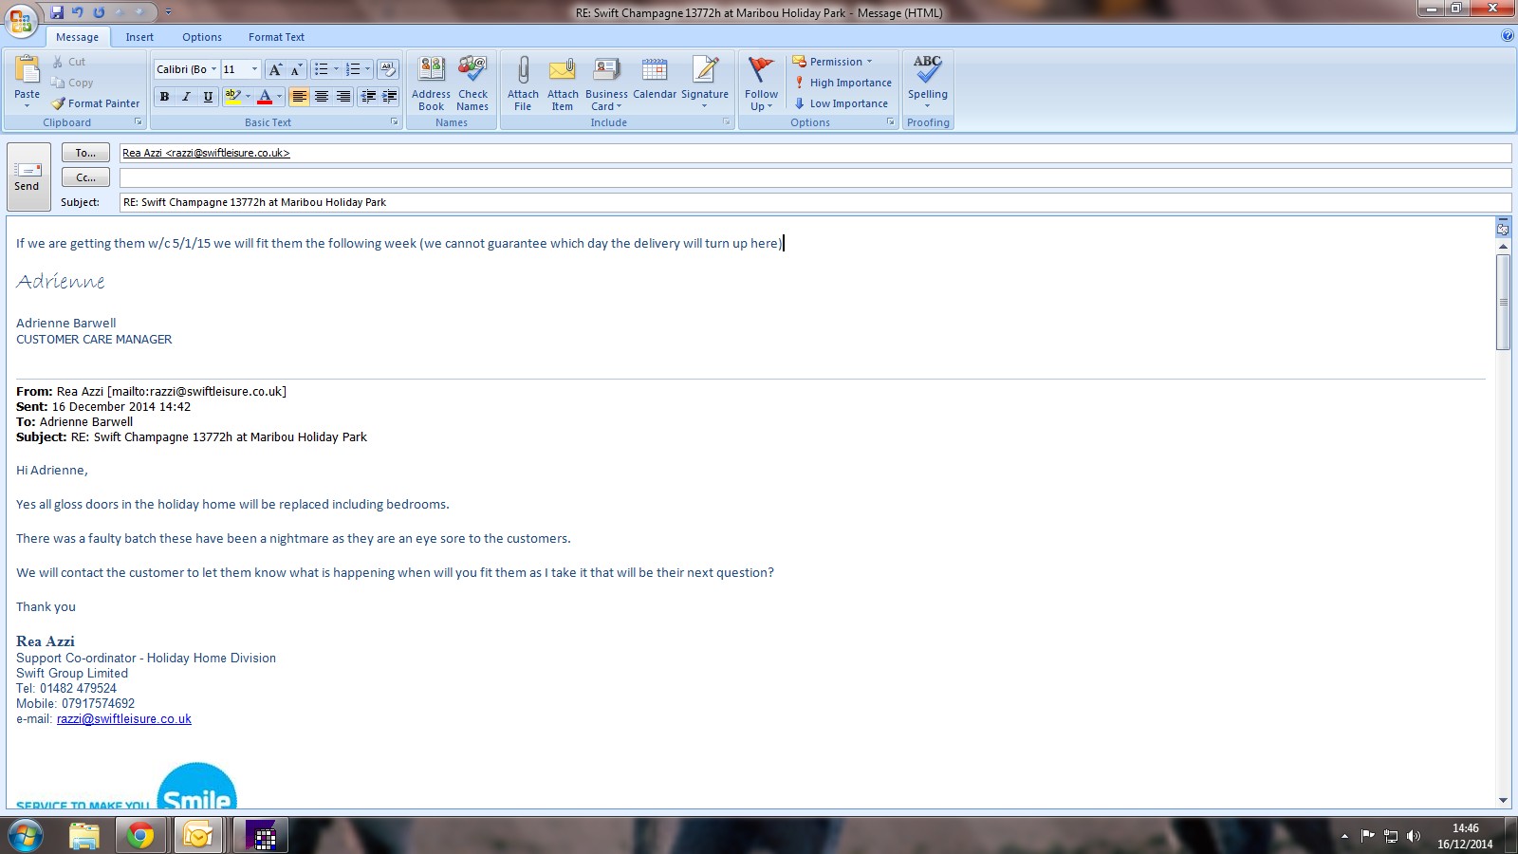This screenshot has height=854, width=1518.
Task: Click the Windows Start orb
Action: (x=26, y=836)
